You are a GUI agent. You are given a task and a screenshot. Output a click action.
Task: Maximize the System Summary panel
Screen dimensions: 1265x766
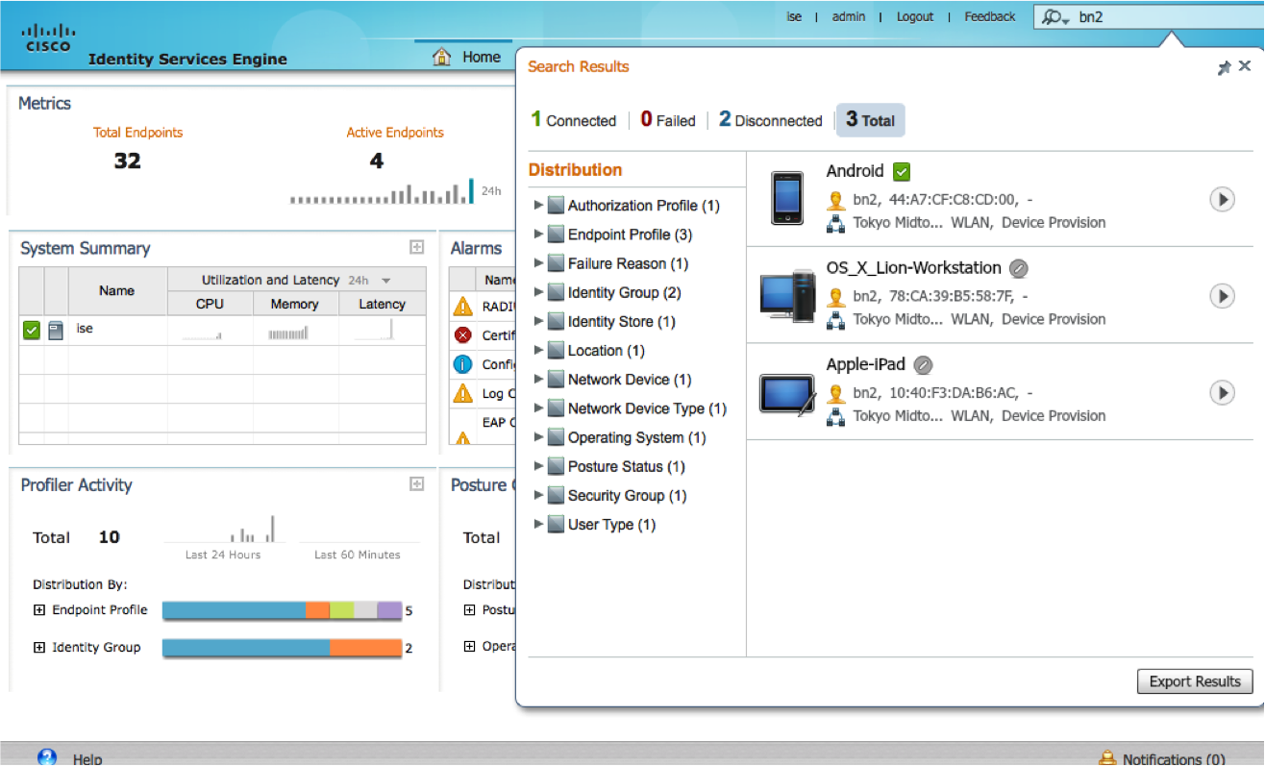tap(416, 247)
